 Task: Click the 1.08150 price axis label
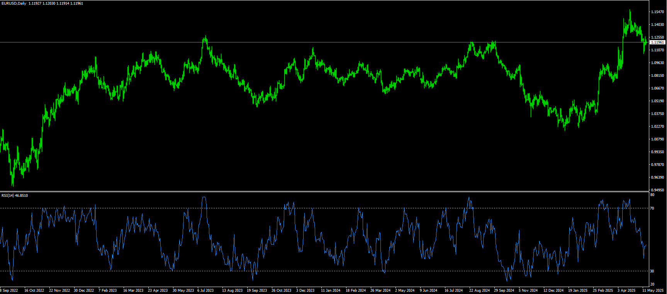click(657, 76)
